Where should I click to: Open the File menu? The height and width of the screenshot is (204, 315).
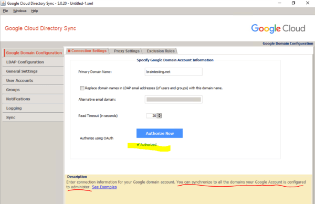[5, 11]
